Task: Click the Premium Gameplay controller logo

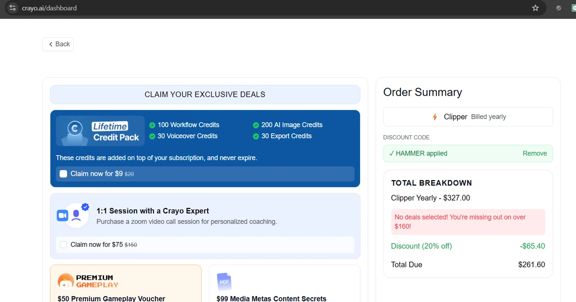Action: tap(66, 281)
